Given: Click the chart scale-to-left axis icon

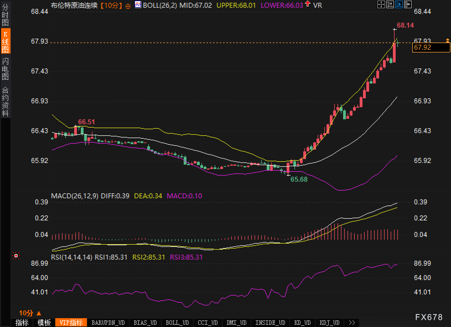Looking at the screenshot, I should click(x=390, y=4).
